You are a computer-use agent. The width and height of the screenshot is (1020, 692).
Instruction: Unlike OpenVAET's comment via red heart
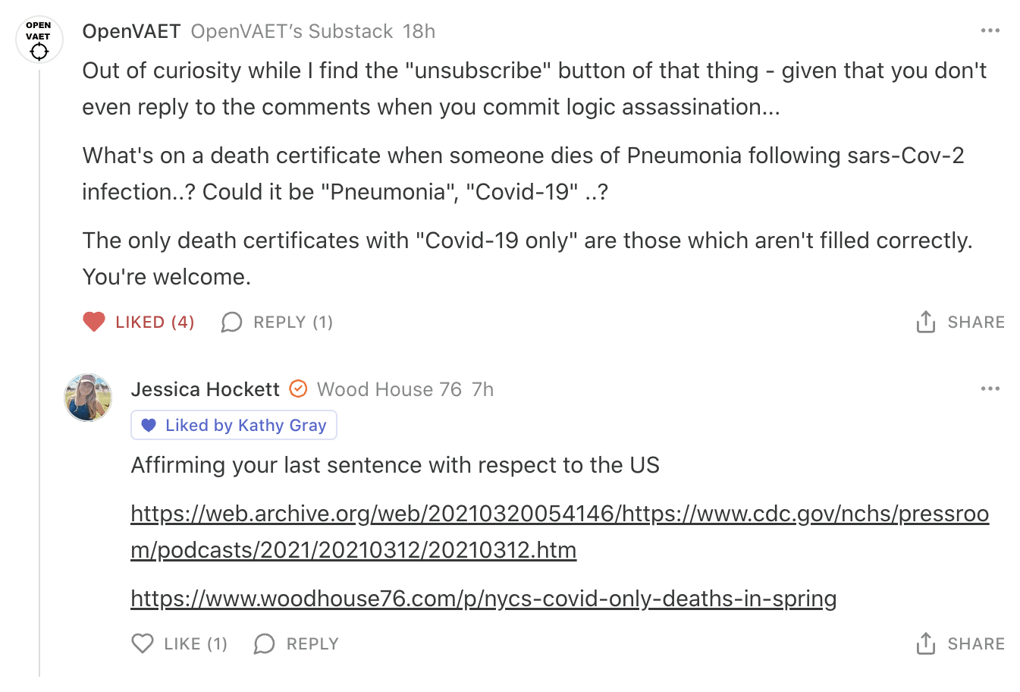click(x=94, y=322)
